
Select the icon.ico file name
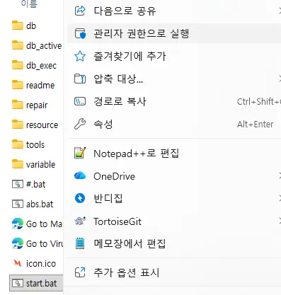41,263
